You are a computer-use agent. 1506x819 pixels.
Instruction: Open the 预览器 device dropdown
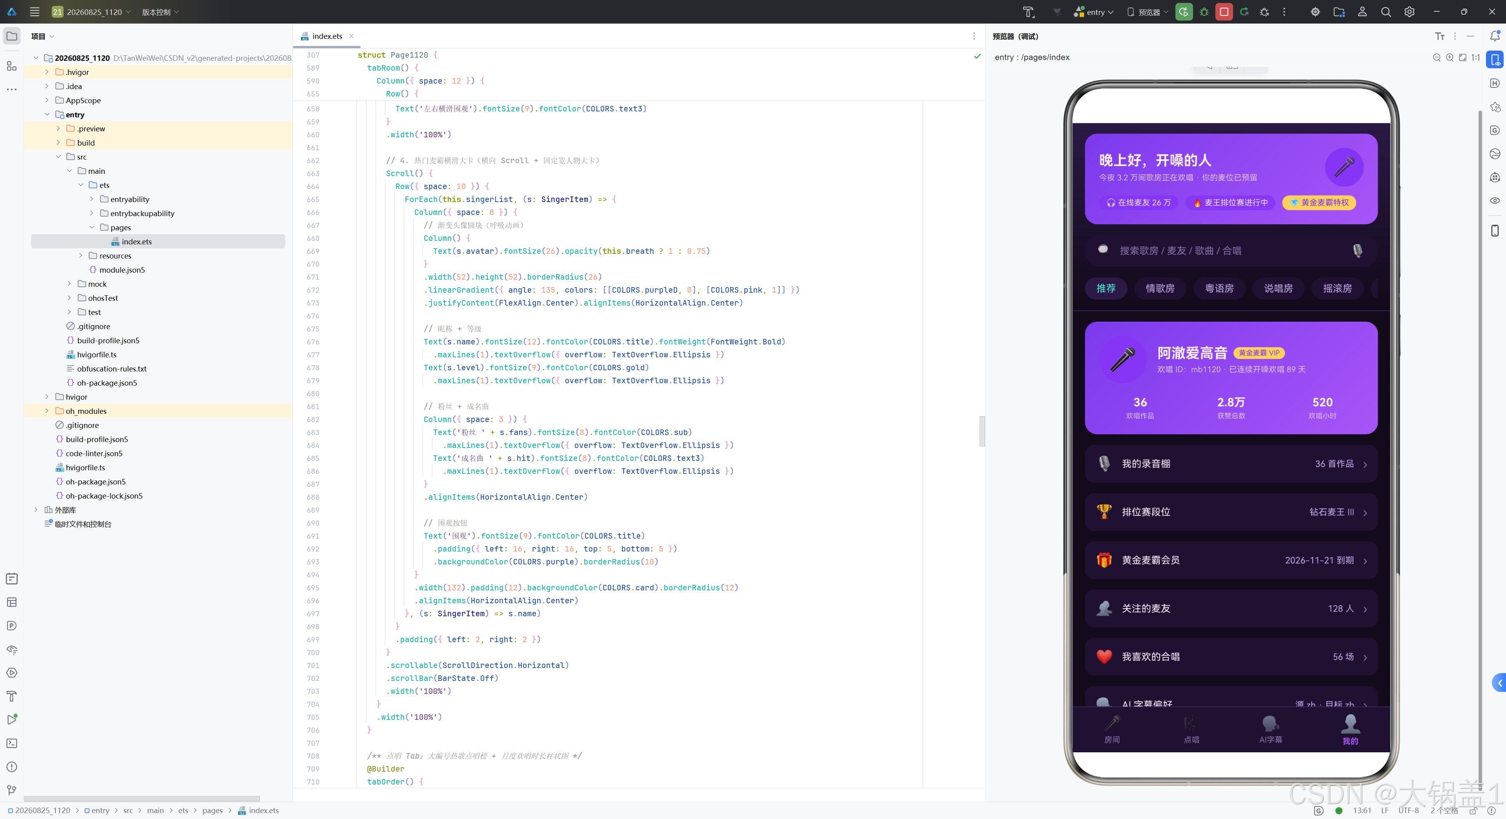pyautogui.click(x=1148, y=12)
